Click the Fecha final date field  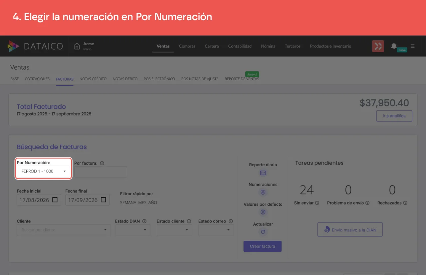tap(88, 200)
